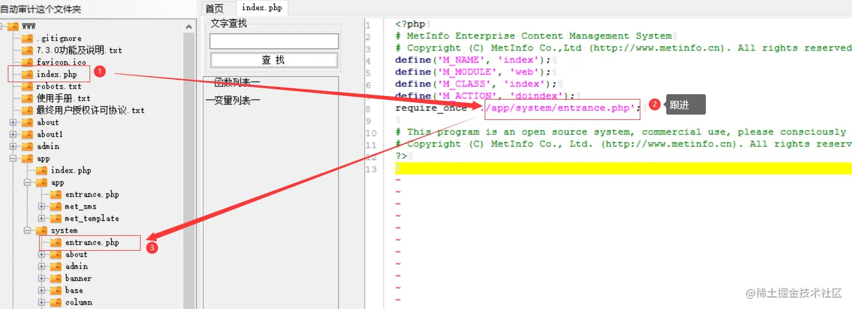Expand the admin folder under WWW
This screenshot has height=309, width=852.
tap(13, 146)
